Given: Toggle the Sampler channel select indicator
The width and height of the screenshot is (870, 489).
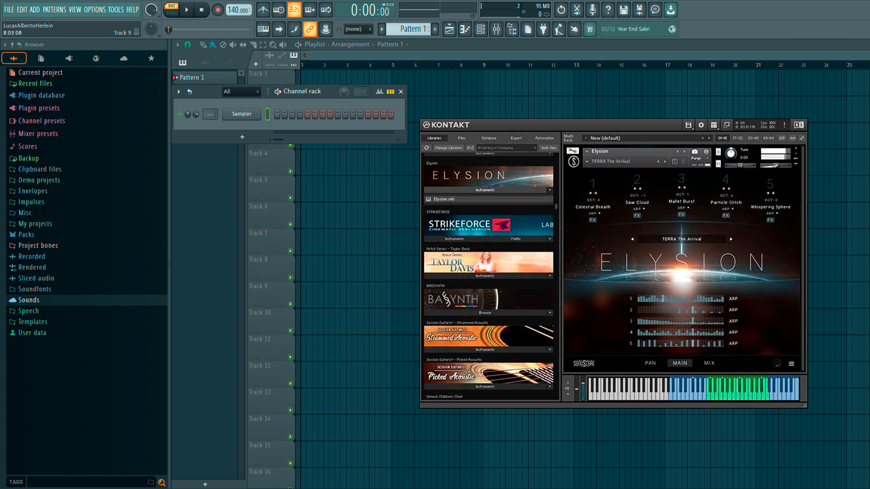Looking at the screenshot, I should click(x=267, y=115).
